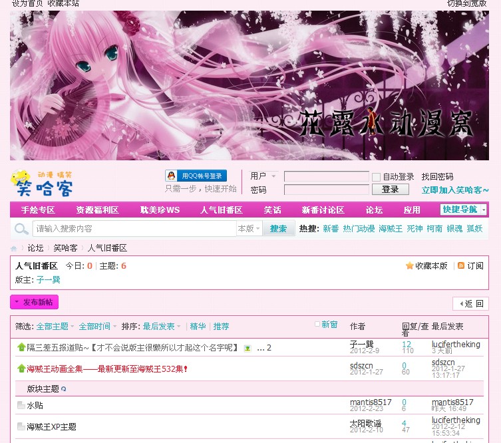This screenshot has height=443, width=501.
Task: Open the 人气旧番区 nav tab
Action: pyautogui.click(x=222, y=210)
